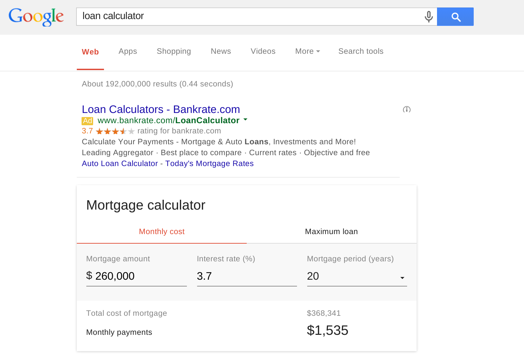Open the Loan Calculators Bankrate result

161,109
